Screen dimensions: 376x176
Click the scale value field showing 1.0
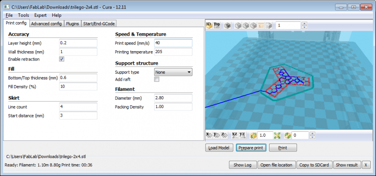point(265,135)
